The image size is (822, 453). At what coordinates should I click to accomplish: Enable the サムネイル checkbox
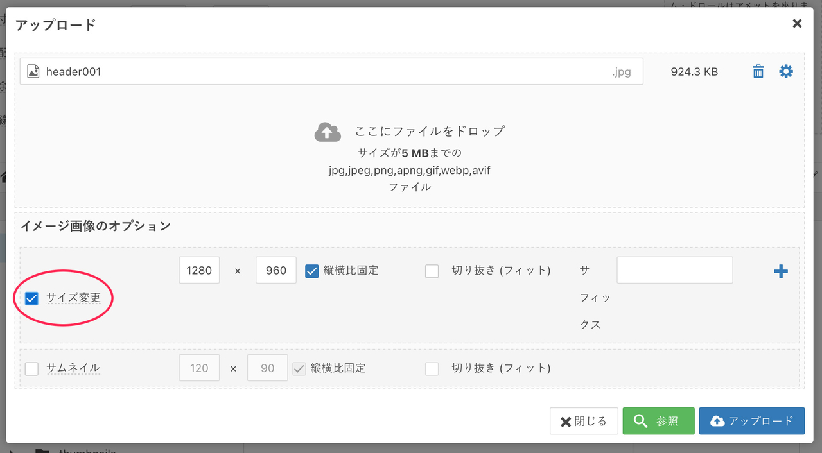[31, 368]
